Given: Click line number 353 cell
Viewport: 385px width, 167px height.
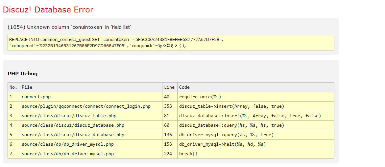Looking at the screenshot, I should [168, 106].
